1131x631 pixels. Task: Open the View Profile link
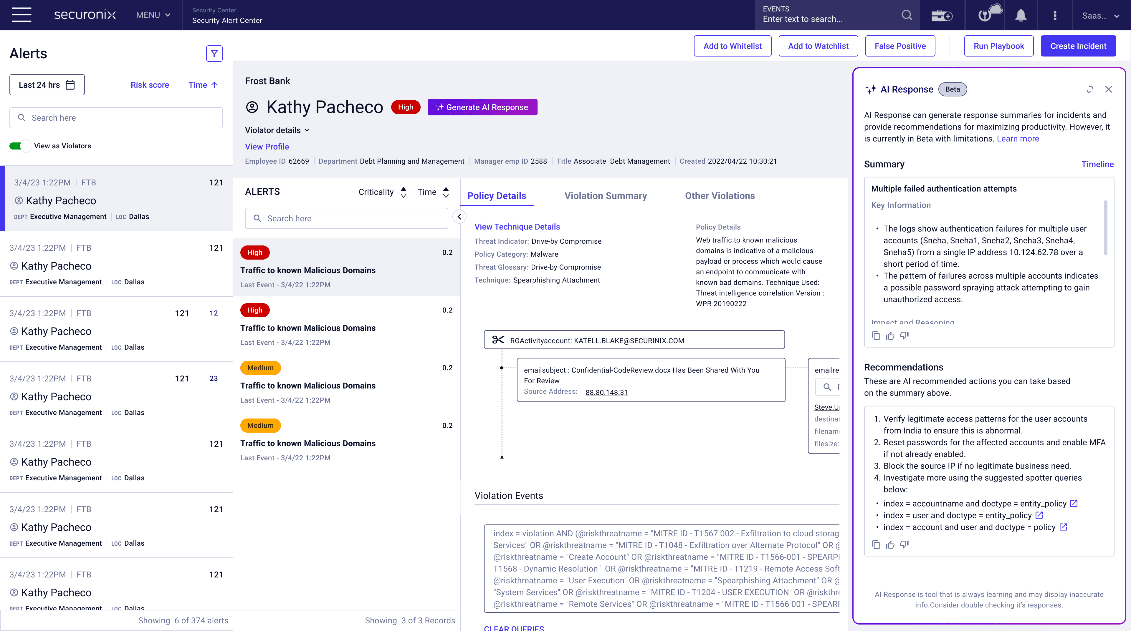click(x=267, y=147)
